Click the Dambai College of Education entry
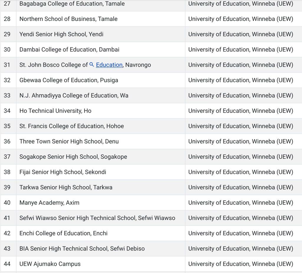The height and width of the screenshot is (273, 302). point(69,50)
